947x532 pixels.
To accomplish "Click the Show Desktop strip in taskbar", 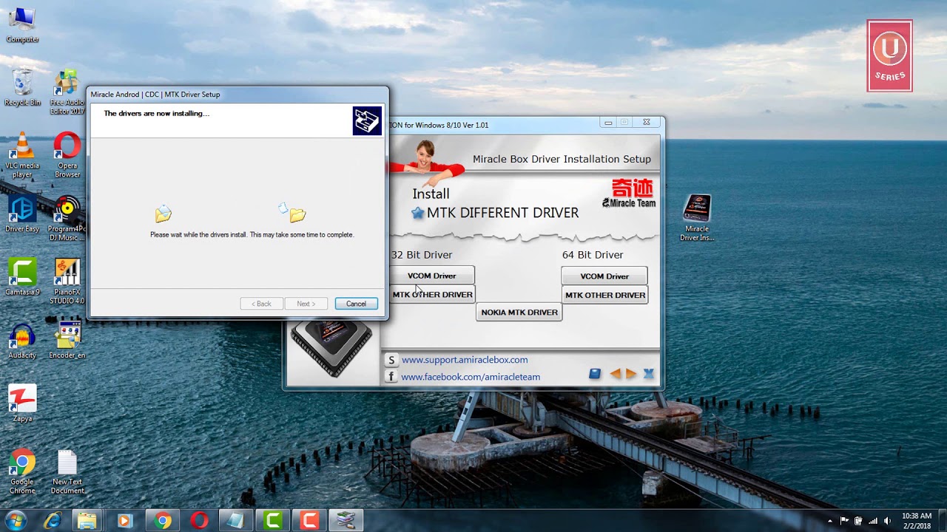I will coord(942,521).
